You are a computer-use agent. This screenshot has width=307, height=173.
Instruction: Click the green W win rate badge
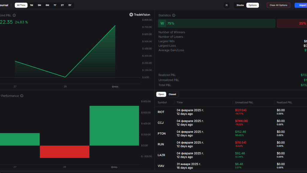pos(162,23)
